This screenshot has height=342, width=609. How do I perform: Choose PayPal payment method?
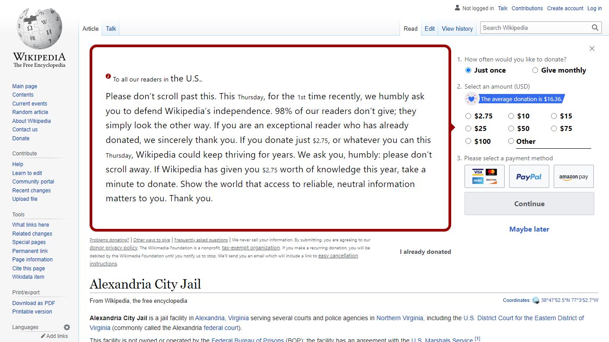(x=529, y=176)
